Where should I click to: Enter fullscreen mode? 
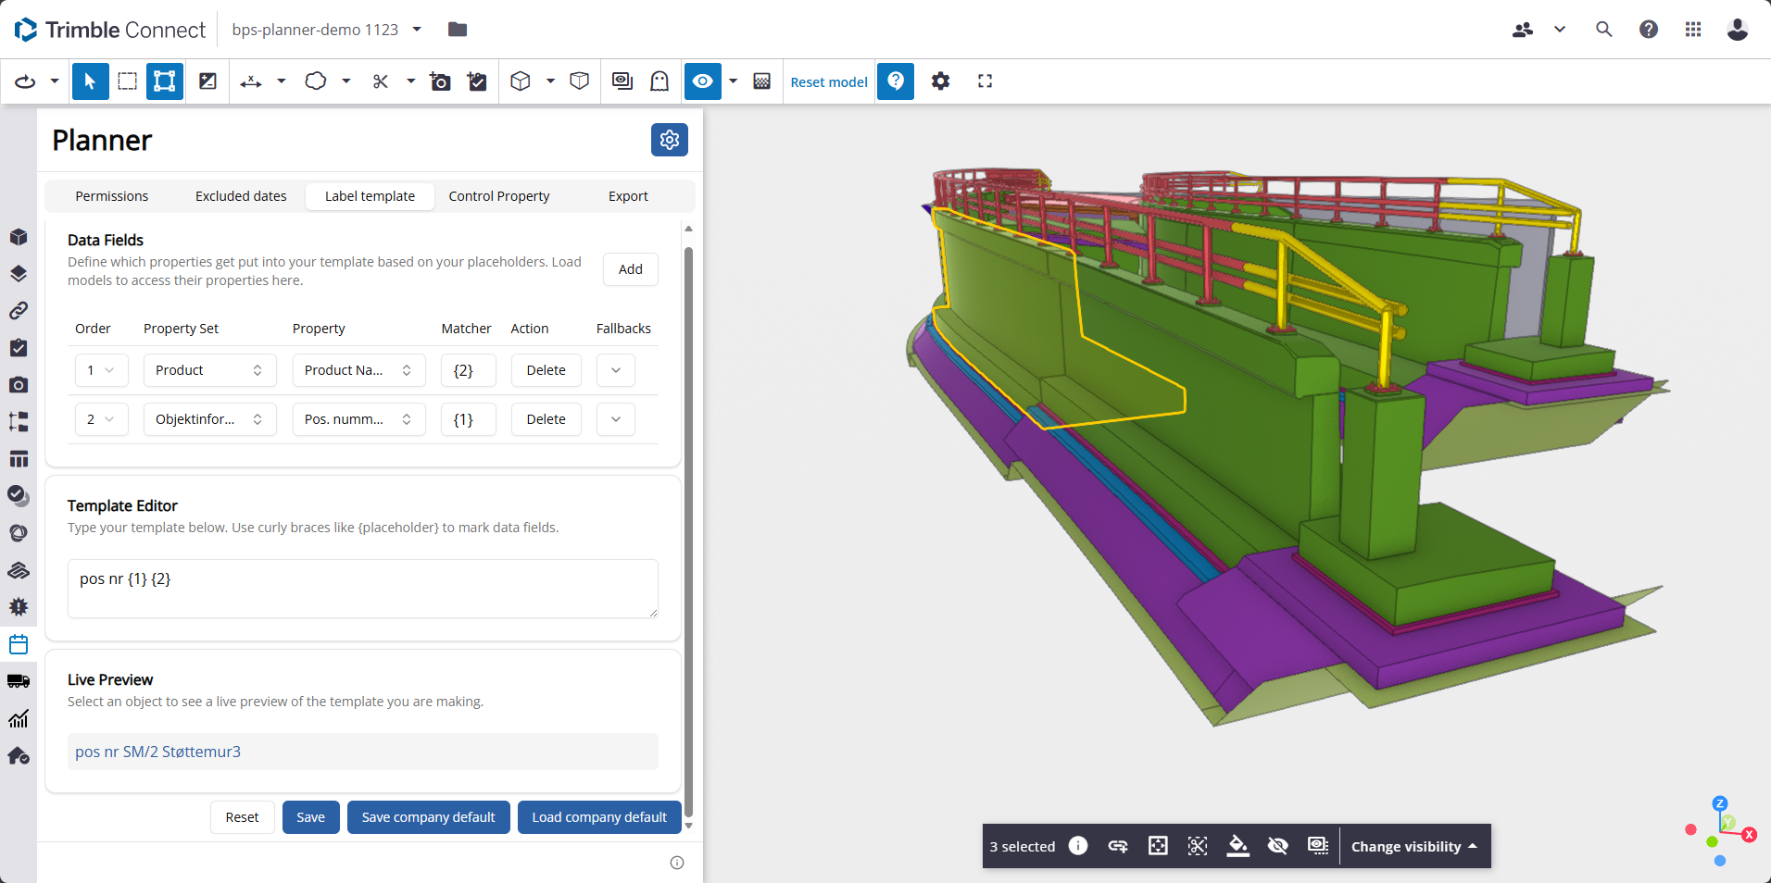[985, 81]
